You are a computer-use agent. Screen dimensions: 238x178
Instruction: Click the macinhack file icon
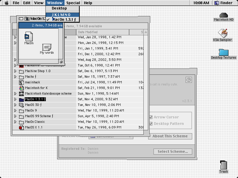click(21, 82)
